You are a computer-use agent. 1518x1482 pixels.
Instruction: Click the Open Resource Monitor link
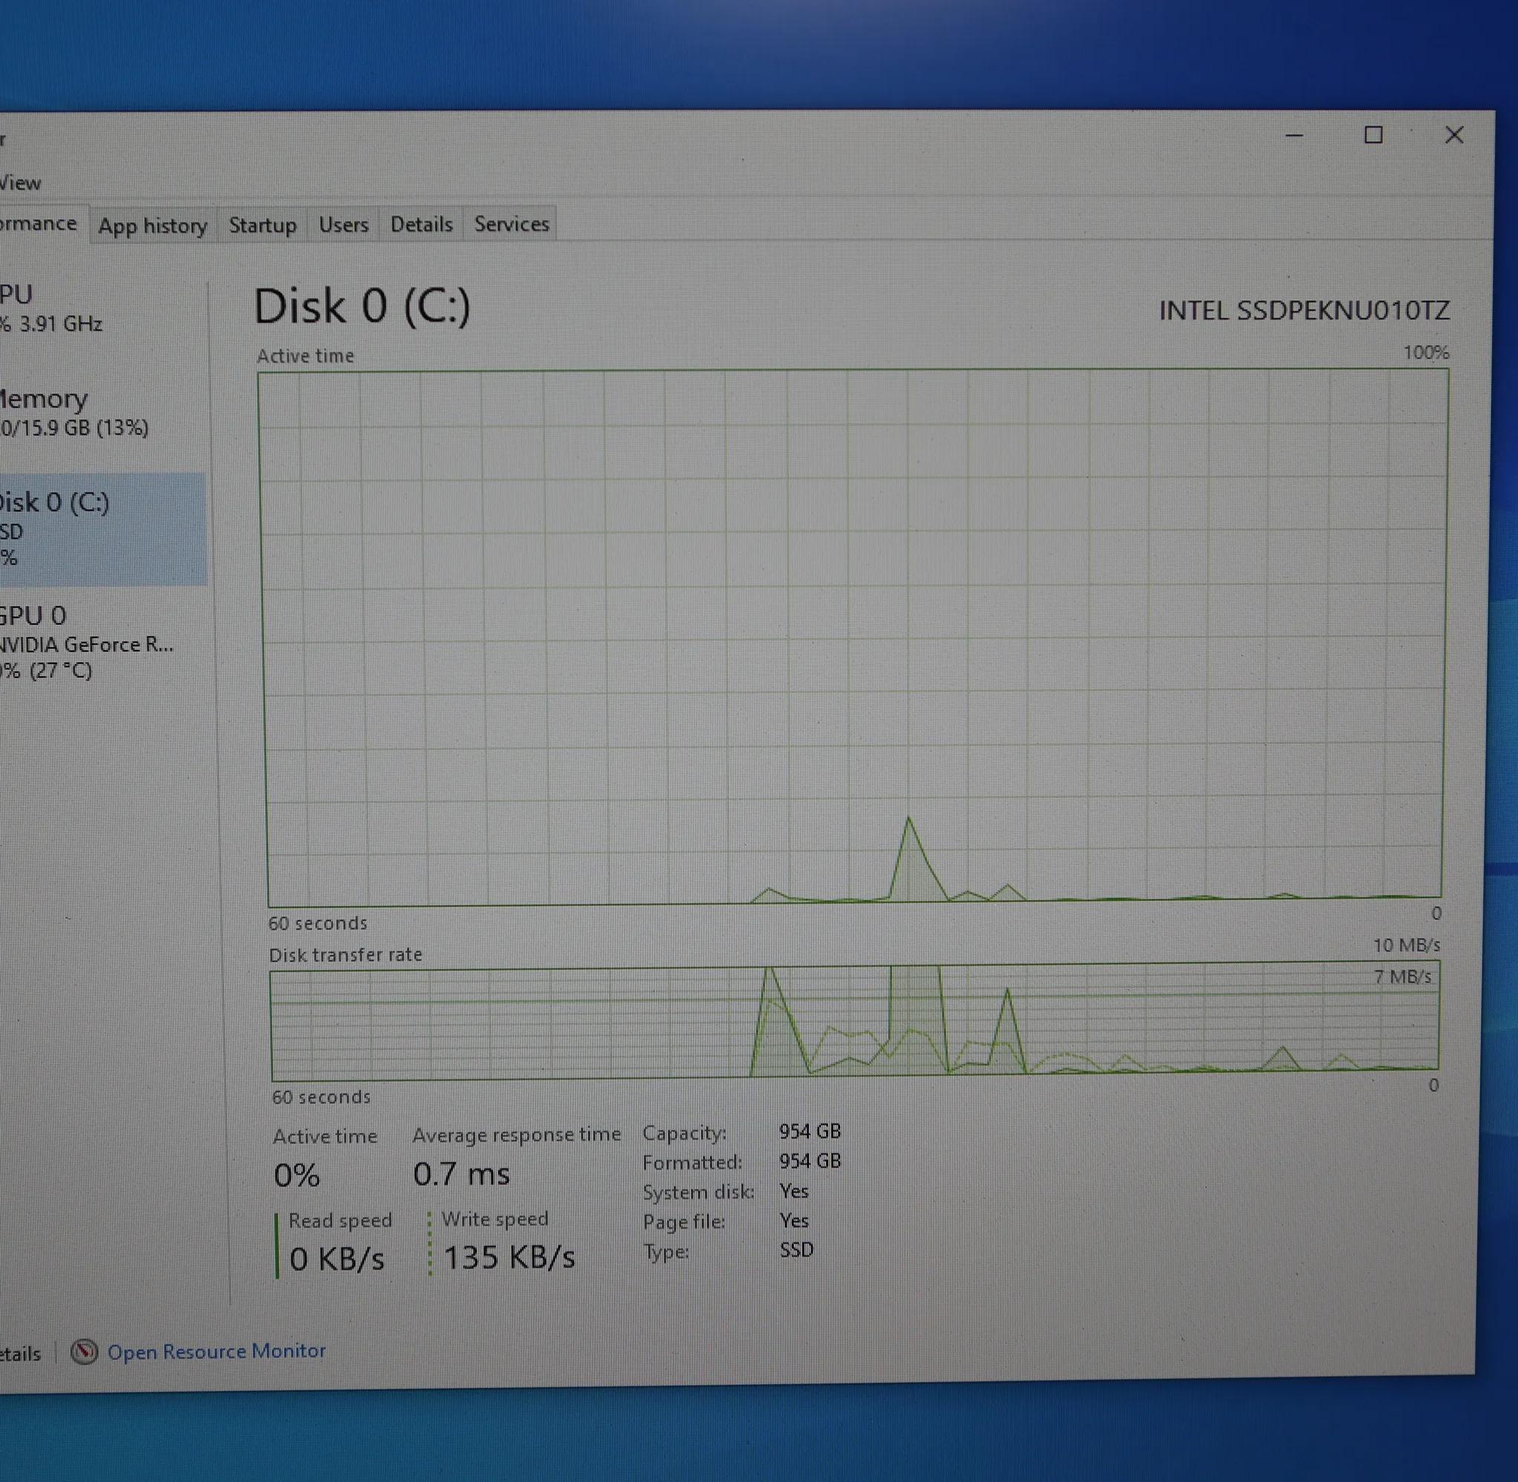[216, 1350]
